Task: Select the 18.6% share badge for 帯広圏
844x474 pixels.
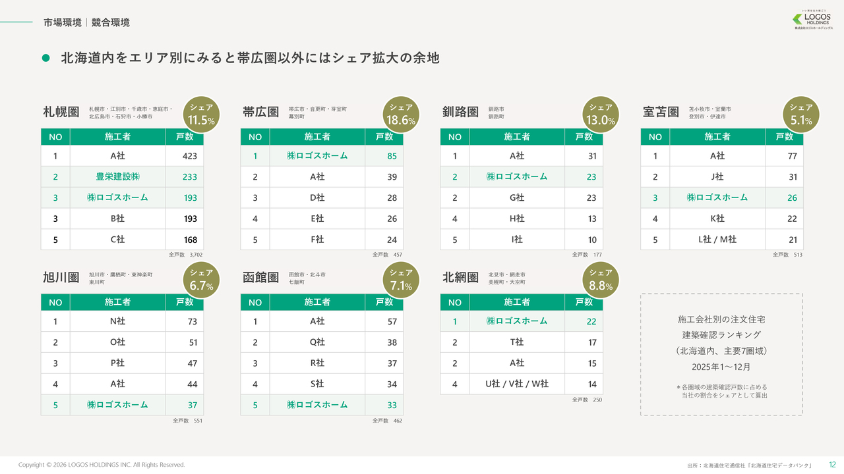Action: click(x=401, y=114)
